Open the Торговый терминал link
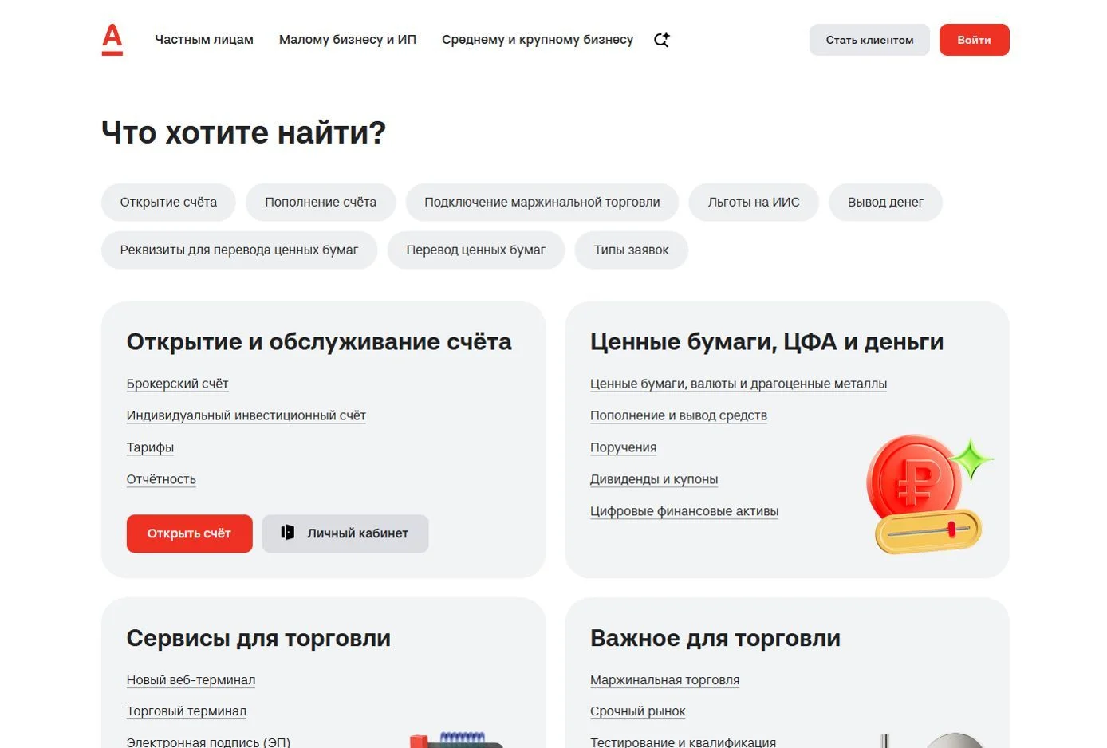 click(186, 711)
